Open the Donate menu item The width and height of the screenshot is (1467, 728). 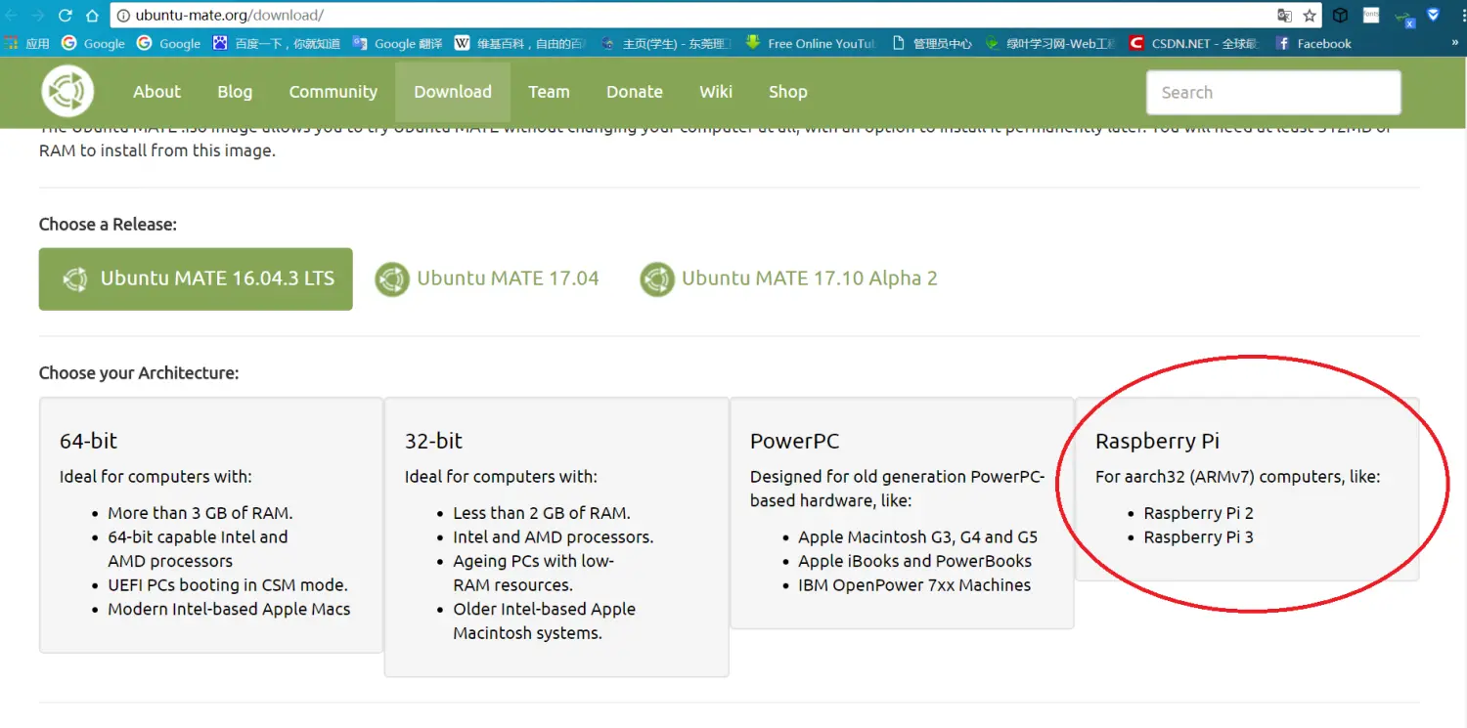[635, 92]
